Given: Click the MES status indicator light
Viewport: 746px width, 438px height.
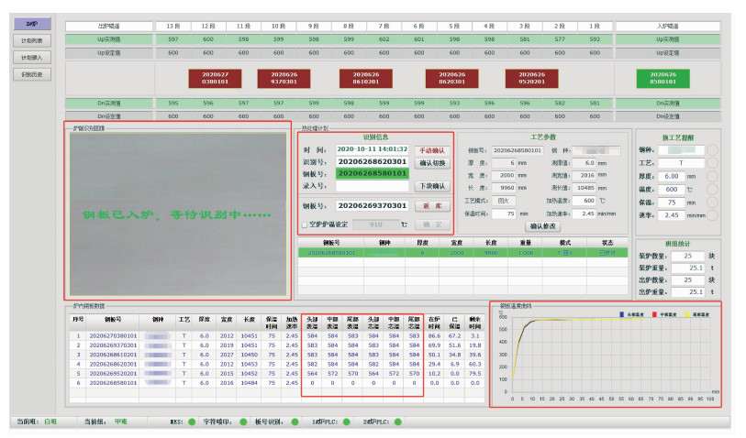Looking at the screenshot, I should point(191,422).
